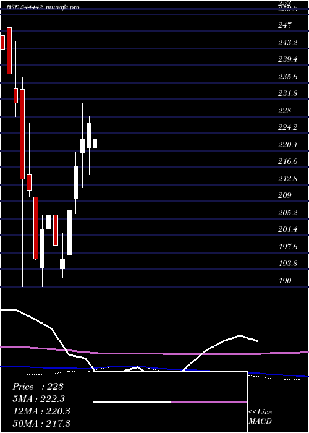
Task: Click the BSE 544442 munafa.pro title text
Action: click(x=43, y=7)
